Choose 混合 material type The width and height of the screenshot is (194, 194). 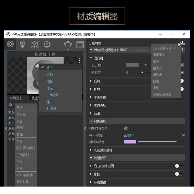pos(19,121)
